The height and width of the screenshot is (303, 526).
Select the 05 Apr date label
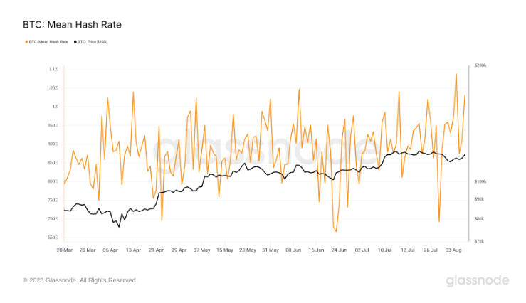pyautogui.click(x=110, y=250)
